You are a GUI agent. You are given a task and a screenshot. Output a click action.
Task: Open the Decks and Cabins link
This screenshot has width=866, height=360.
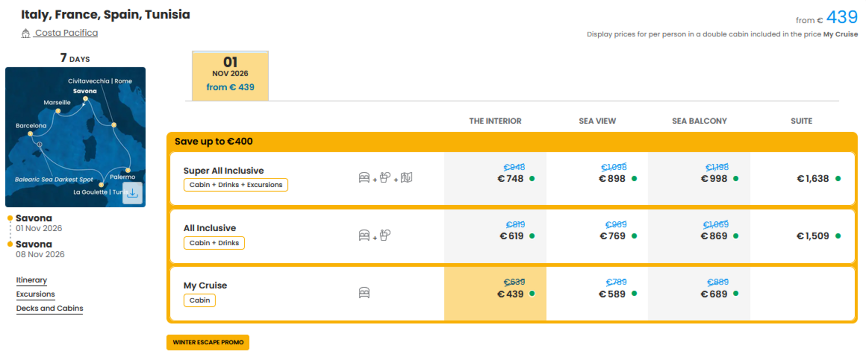pyautogui.click(x=50, y=308)
